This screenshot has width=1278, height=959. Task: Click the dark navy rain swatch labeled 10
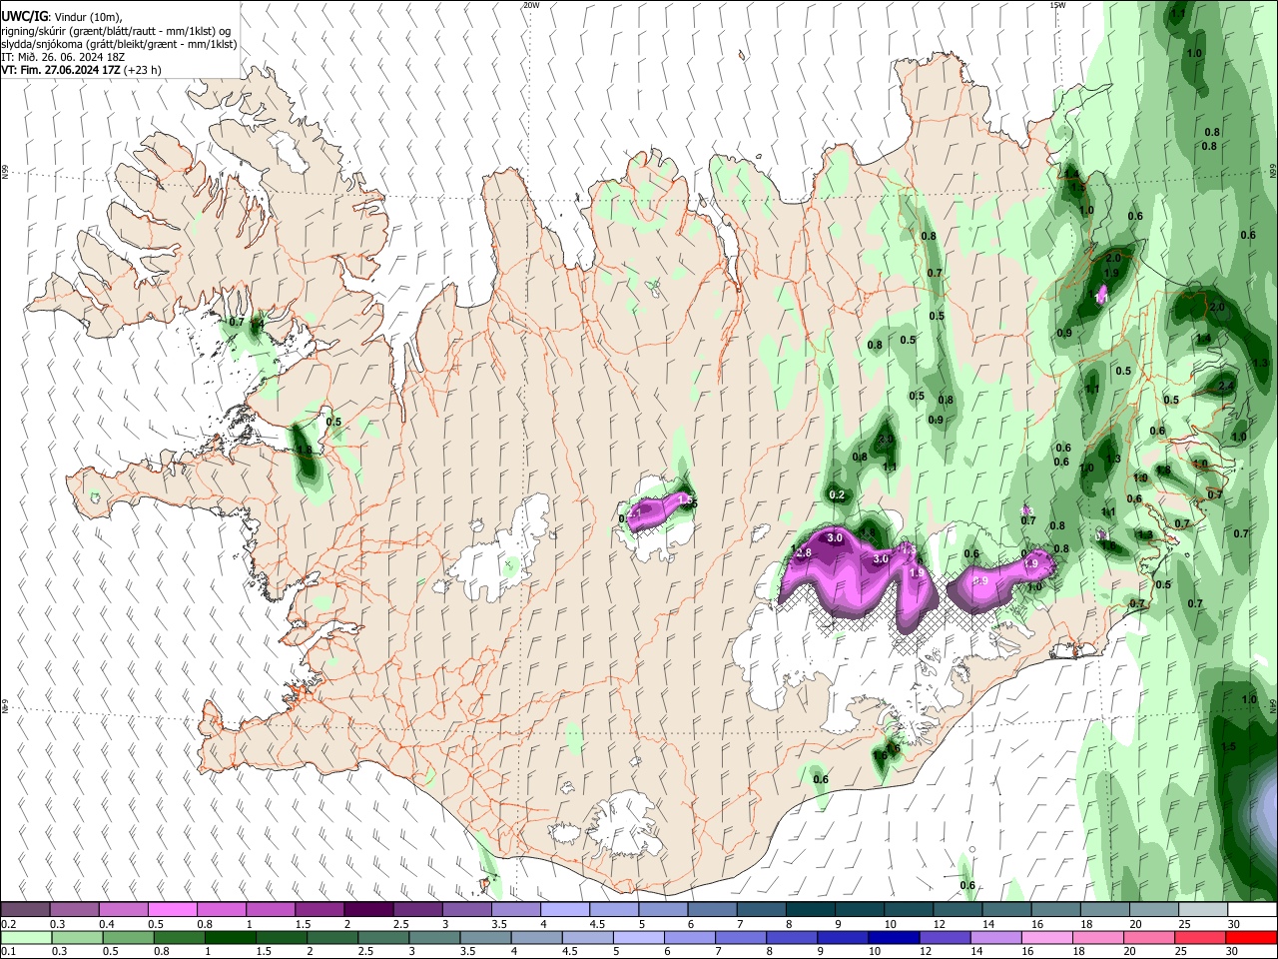[x=894, y=937]
